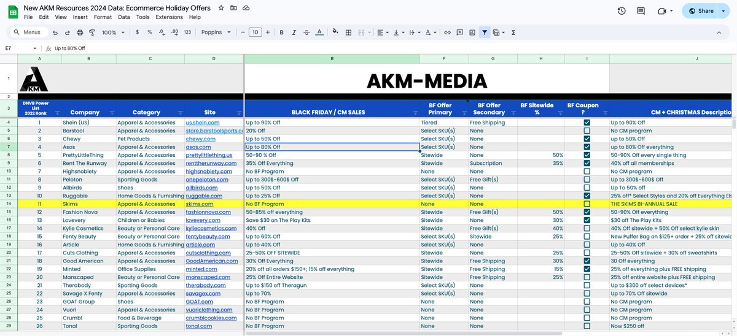Decrease font size with minus
The width and height of the screenshot is (737, 336).
point(243,32)
